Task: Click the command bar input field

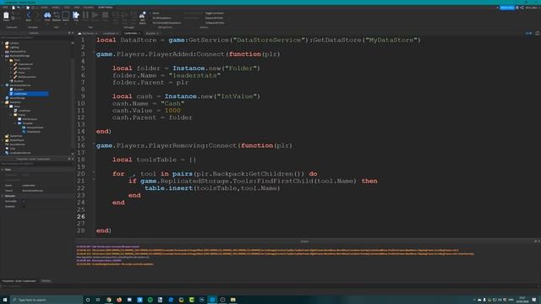Action: [269, 286]
